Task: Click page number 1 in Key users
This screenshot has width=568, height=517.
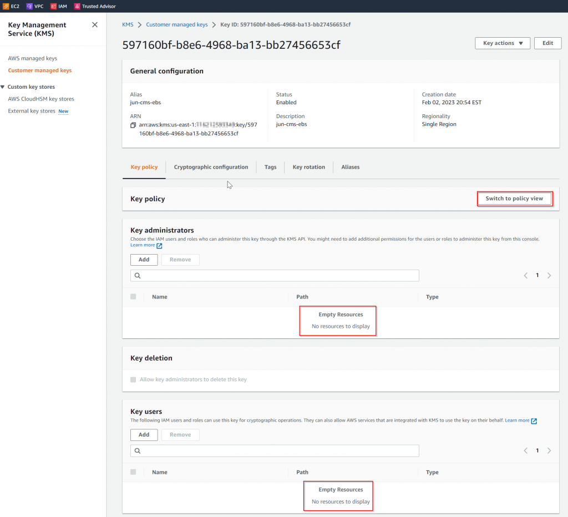Action: [537, 450]
